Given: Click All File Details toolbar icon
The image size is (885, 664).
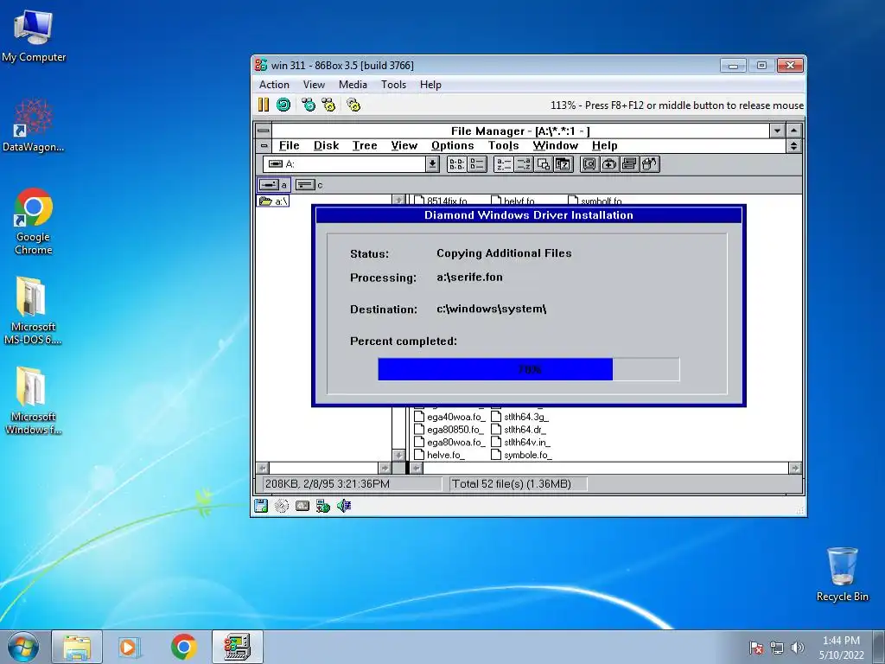Looking at the screenshot, I should click(477, 164).
